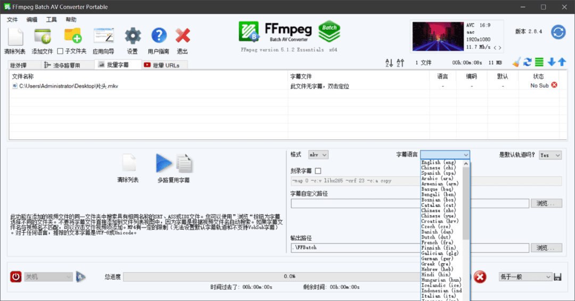Click the 多路复用字幕 play icon
The width and height of the screenshot is (575, 301).
[165, 163]
